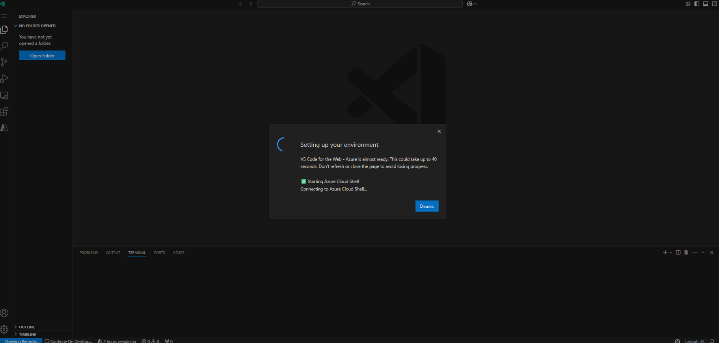Open notifications bell in status bar
Viewport: 719px width, 343px height.
[712, 341]
